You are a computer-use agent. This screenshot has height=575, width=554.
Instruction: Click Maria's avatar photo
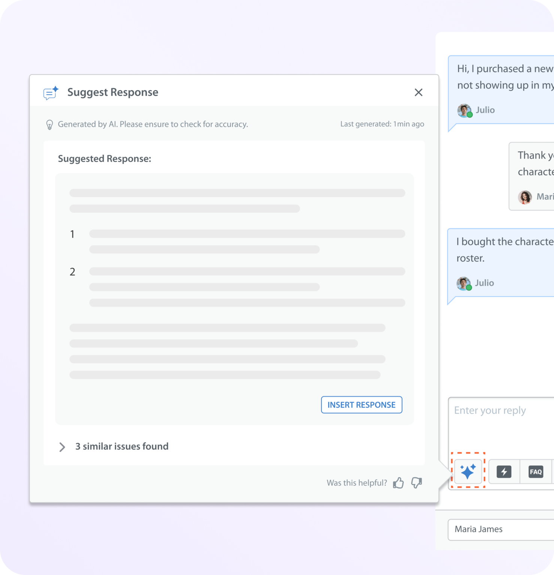[x=525, y=197]
